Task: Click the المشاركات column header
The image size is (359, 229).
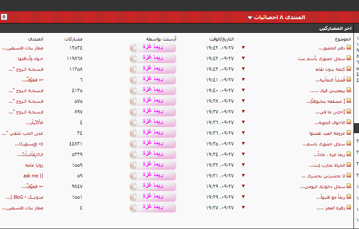Action: (x=74, y=39)
